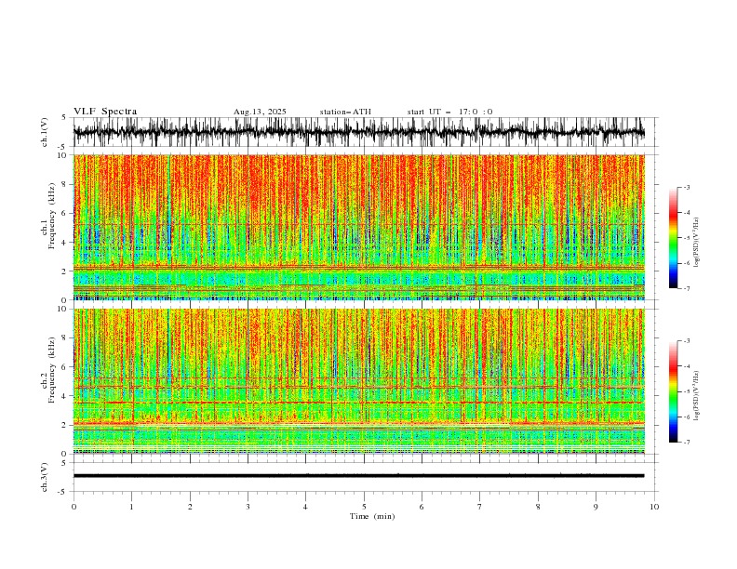
Task: Click the time axis tick label '3'
Action: [248, 507]
